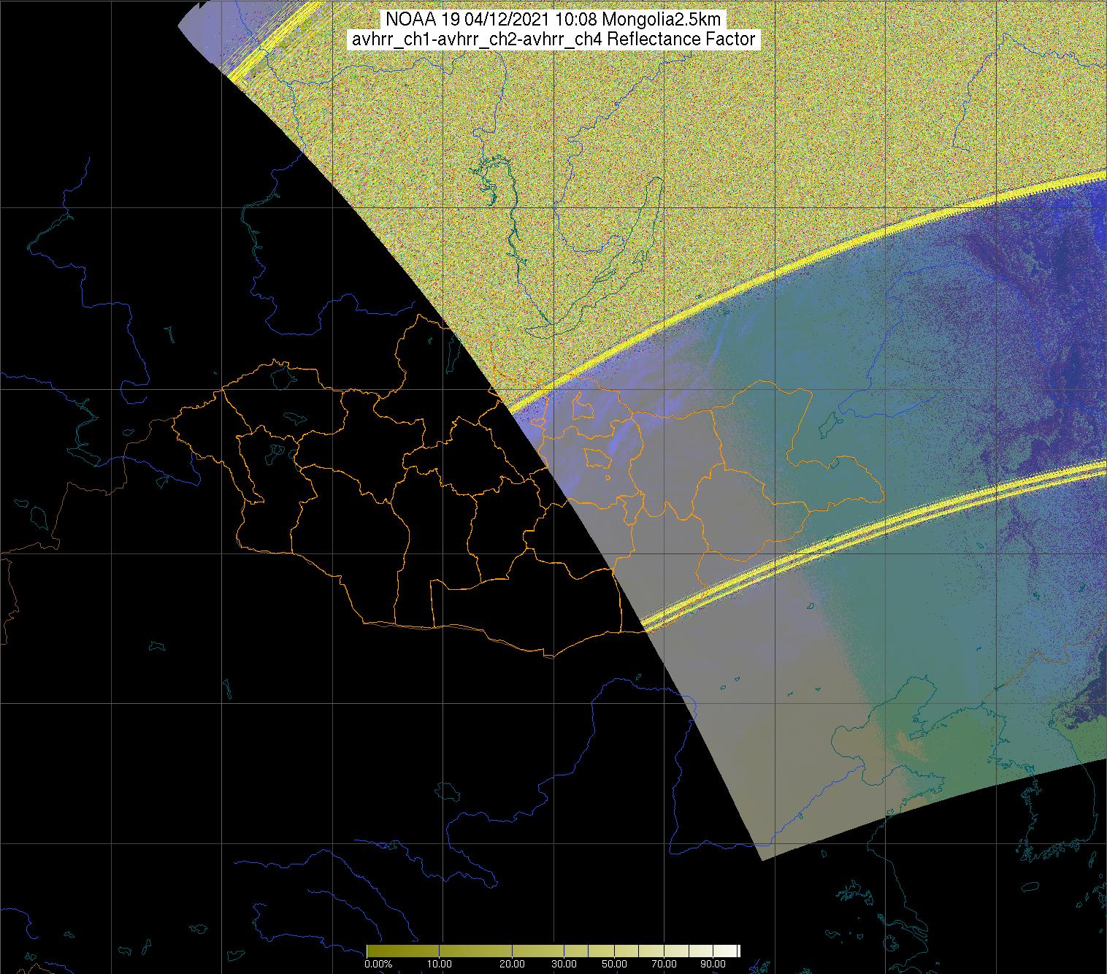Click the 10.00 legend label

[439, 964]
